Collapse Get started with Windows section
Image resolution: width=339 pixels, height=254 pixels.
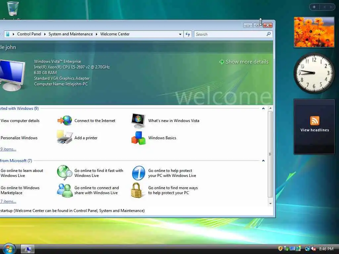click(x=263, y=108)
